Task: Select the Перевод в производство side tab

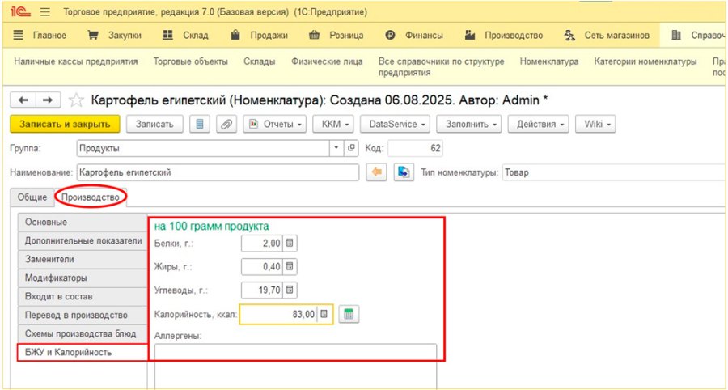Action: [x=83, y=315]
